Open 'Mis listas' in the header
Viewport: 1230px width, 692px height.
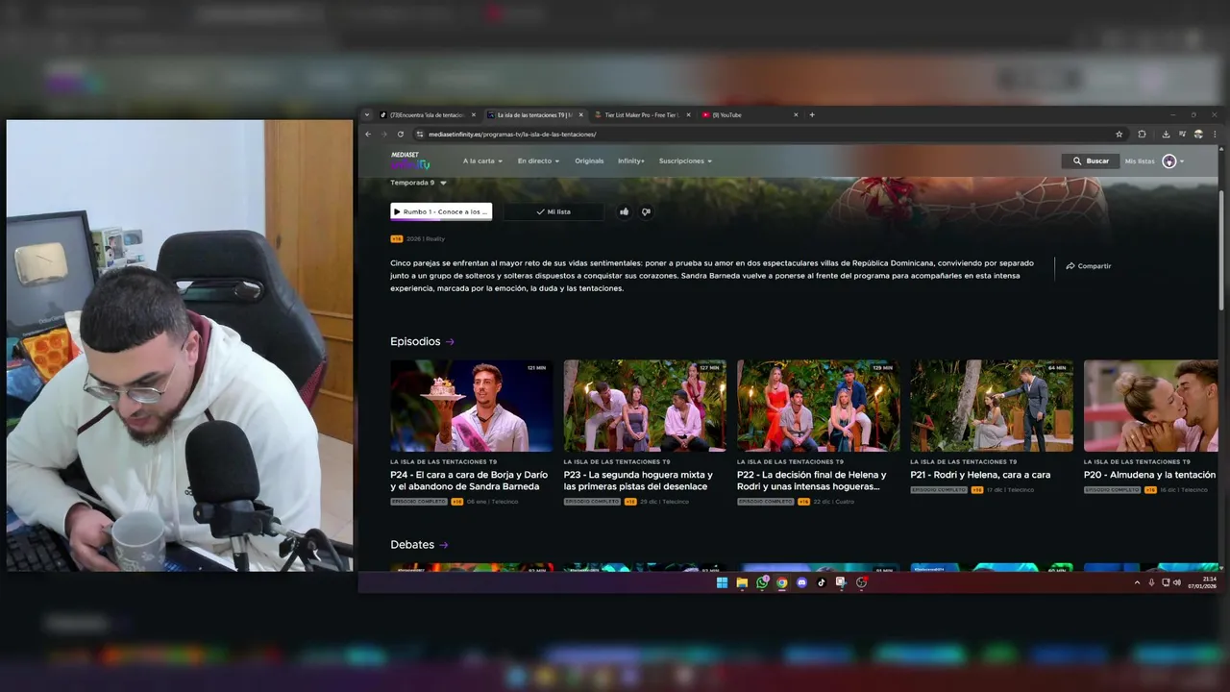[1140, 161]
